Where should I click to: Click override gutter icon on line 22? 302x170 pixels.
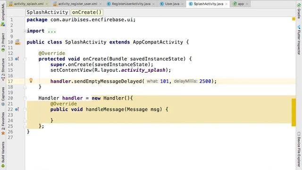[x=17, y=110]
